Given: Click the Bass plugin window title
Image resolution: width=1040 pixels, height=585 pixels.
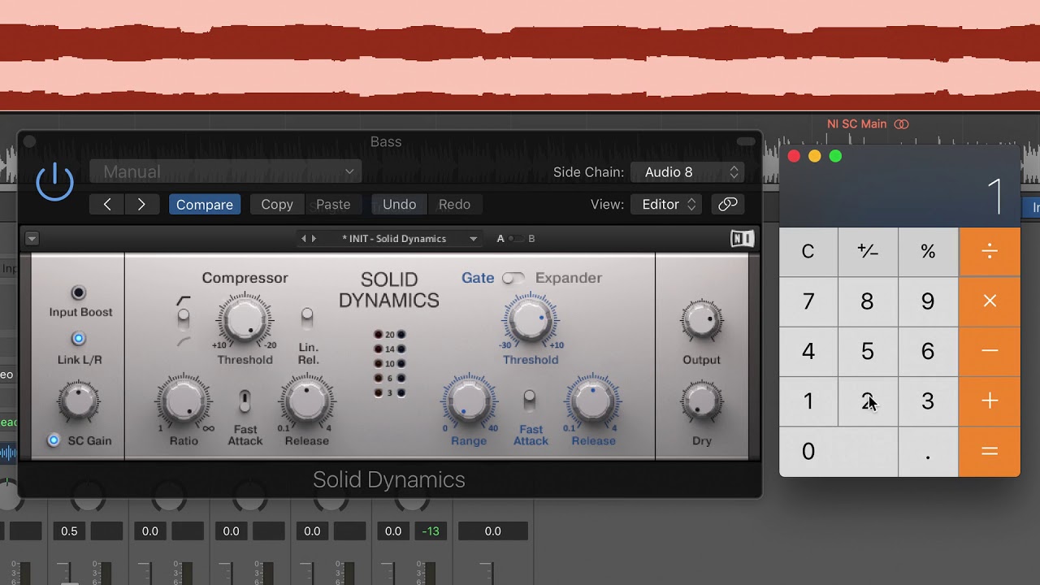Looking at the screenshot, I should [x=386, y=141].
